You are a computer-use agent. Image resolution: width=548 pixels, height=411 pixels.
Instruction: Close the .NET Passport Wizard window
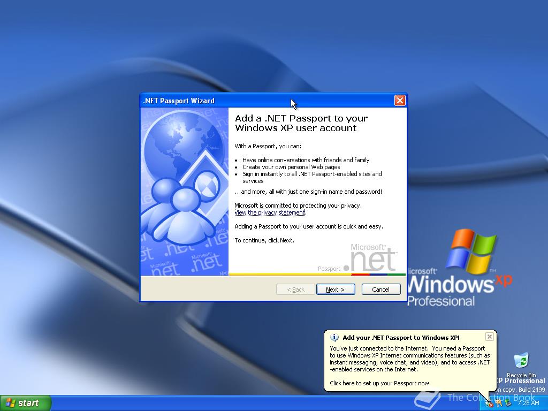click(400, 101)
